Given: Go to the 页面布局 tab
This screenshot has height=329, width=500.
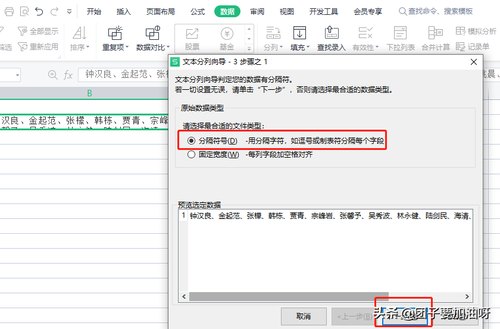Looking at the screenshot, I should click(x=160, y=12).
